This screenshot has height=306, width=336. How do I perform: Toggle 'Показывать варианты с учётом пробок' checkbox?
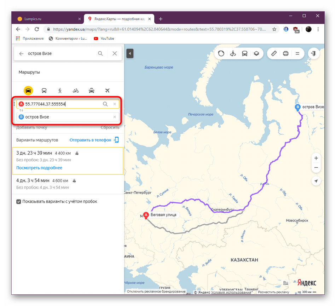(x=19, y=202)
